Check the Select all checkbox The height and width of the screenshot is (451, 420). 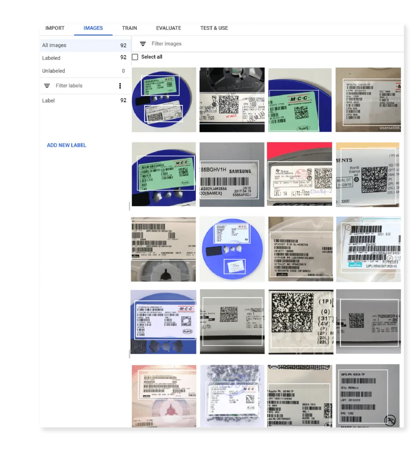click(135, 57)
